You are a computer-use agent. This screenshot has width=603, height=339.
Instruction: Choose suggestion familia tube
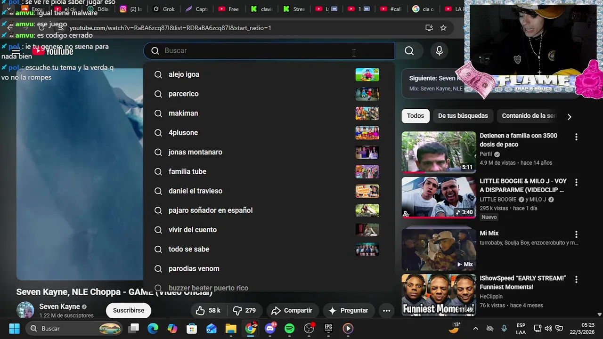coord(269,171)
